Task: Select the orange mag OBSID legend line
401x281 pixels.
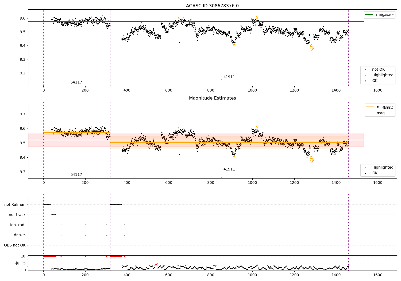Action: tap(370, 107)
